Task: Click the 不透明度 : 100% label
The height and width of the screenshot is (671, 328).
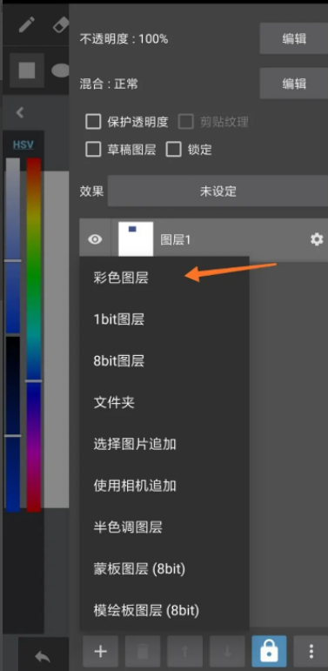Action: (124, 39)
